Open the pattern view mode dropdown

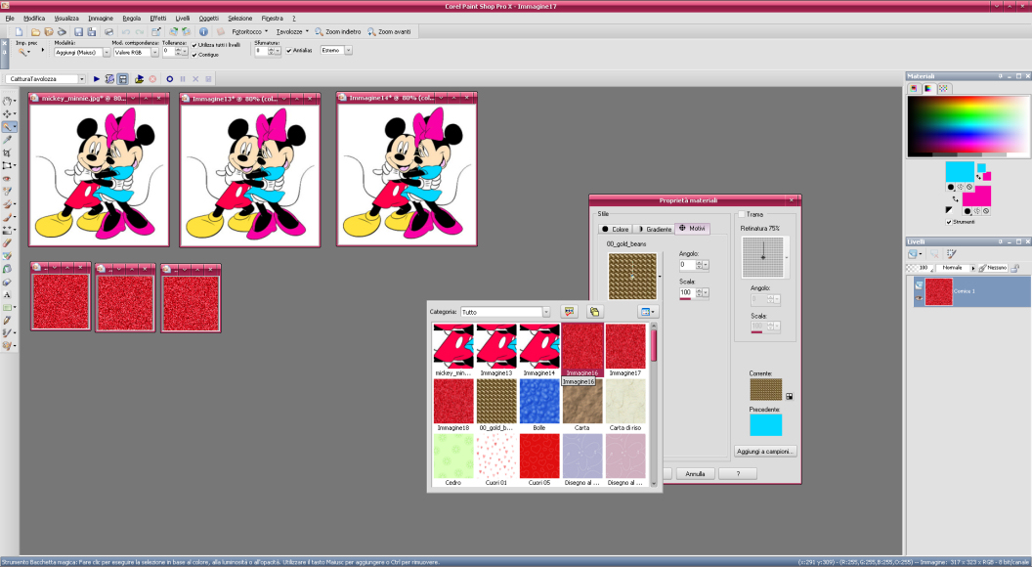(646, 312)
